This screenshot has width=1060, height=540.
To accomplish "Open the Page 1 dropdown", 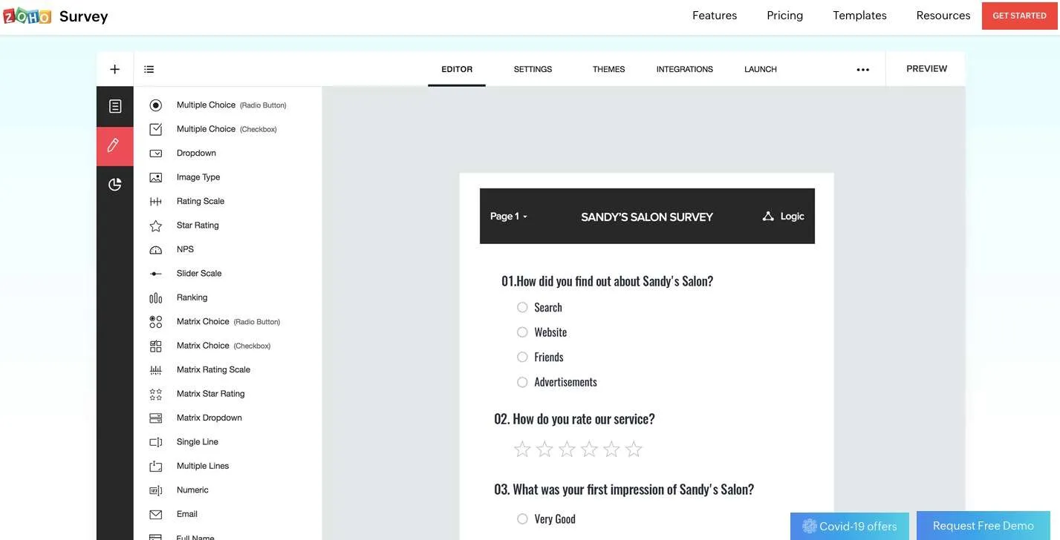I will pos(509,217).
